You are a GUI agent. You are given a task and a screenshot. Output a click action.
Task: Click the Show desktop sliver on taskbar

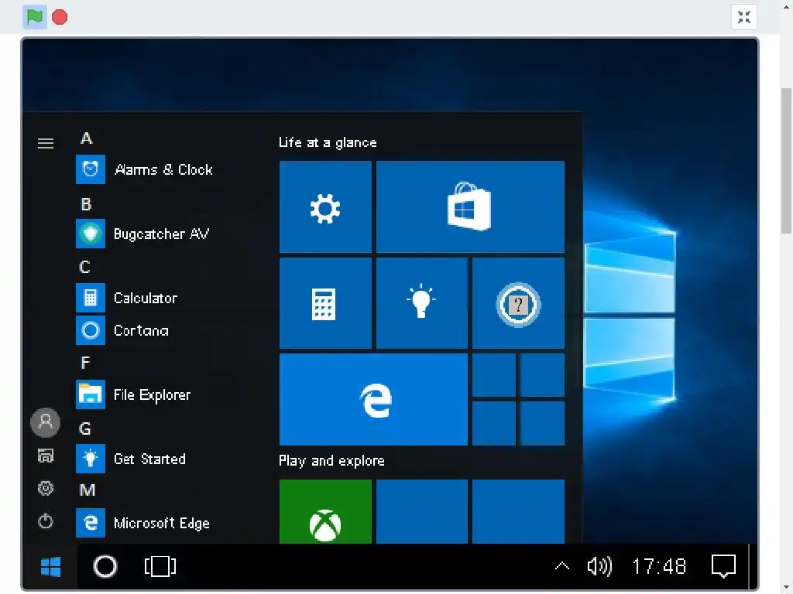(x=753, y=567)
